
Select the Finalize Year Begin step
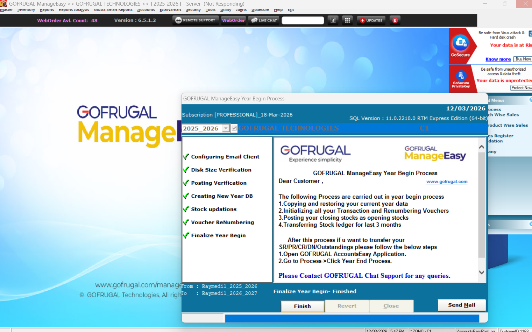[218, 235]
